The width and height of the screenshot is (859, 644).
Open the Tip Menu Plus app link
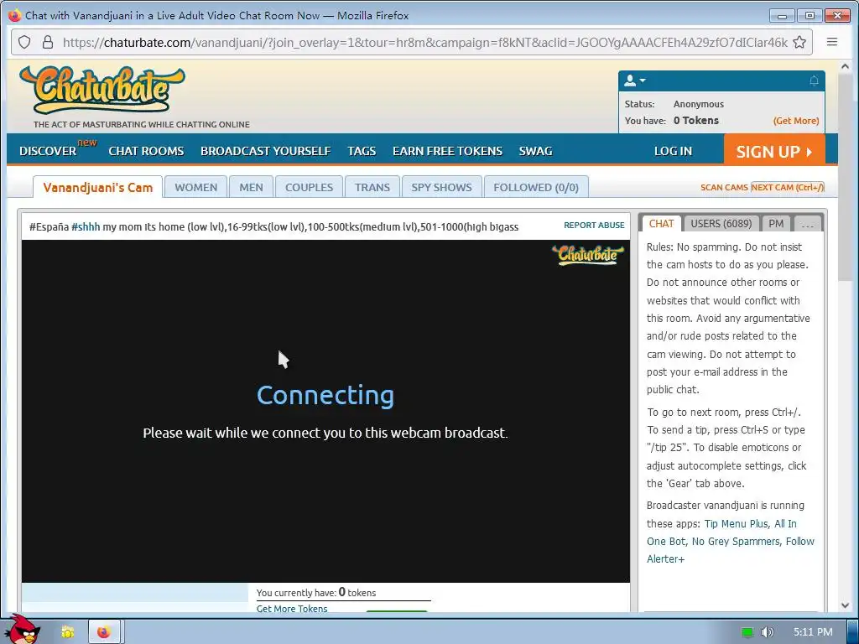click(737, 523)
